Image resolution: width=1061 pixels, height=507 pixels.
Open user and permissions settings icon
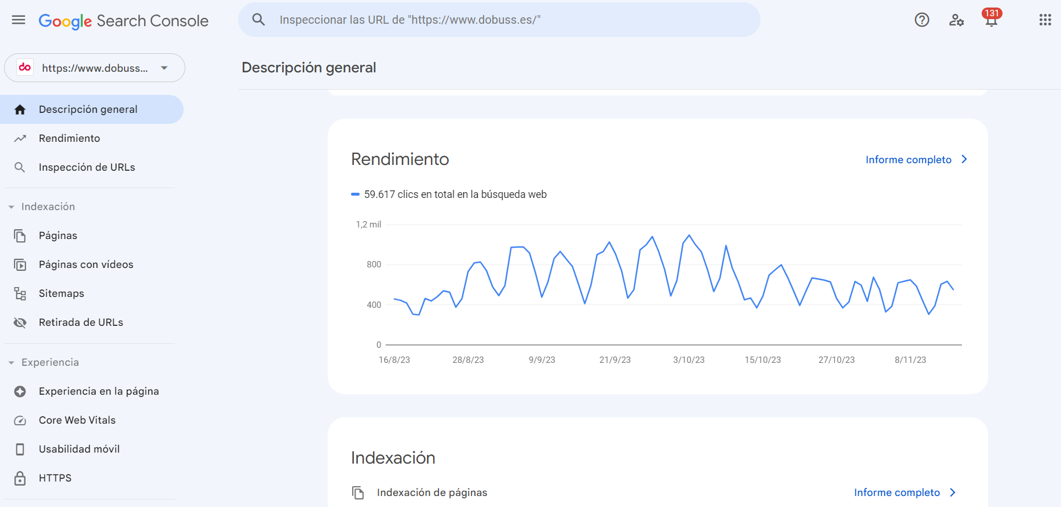click(x=956, y=20)
